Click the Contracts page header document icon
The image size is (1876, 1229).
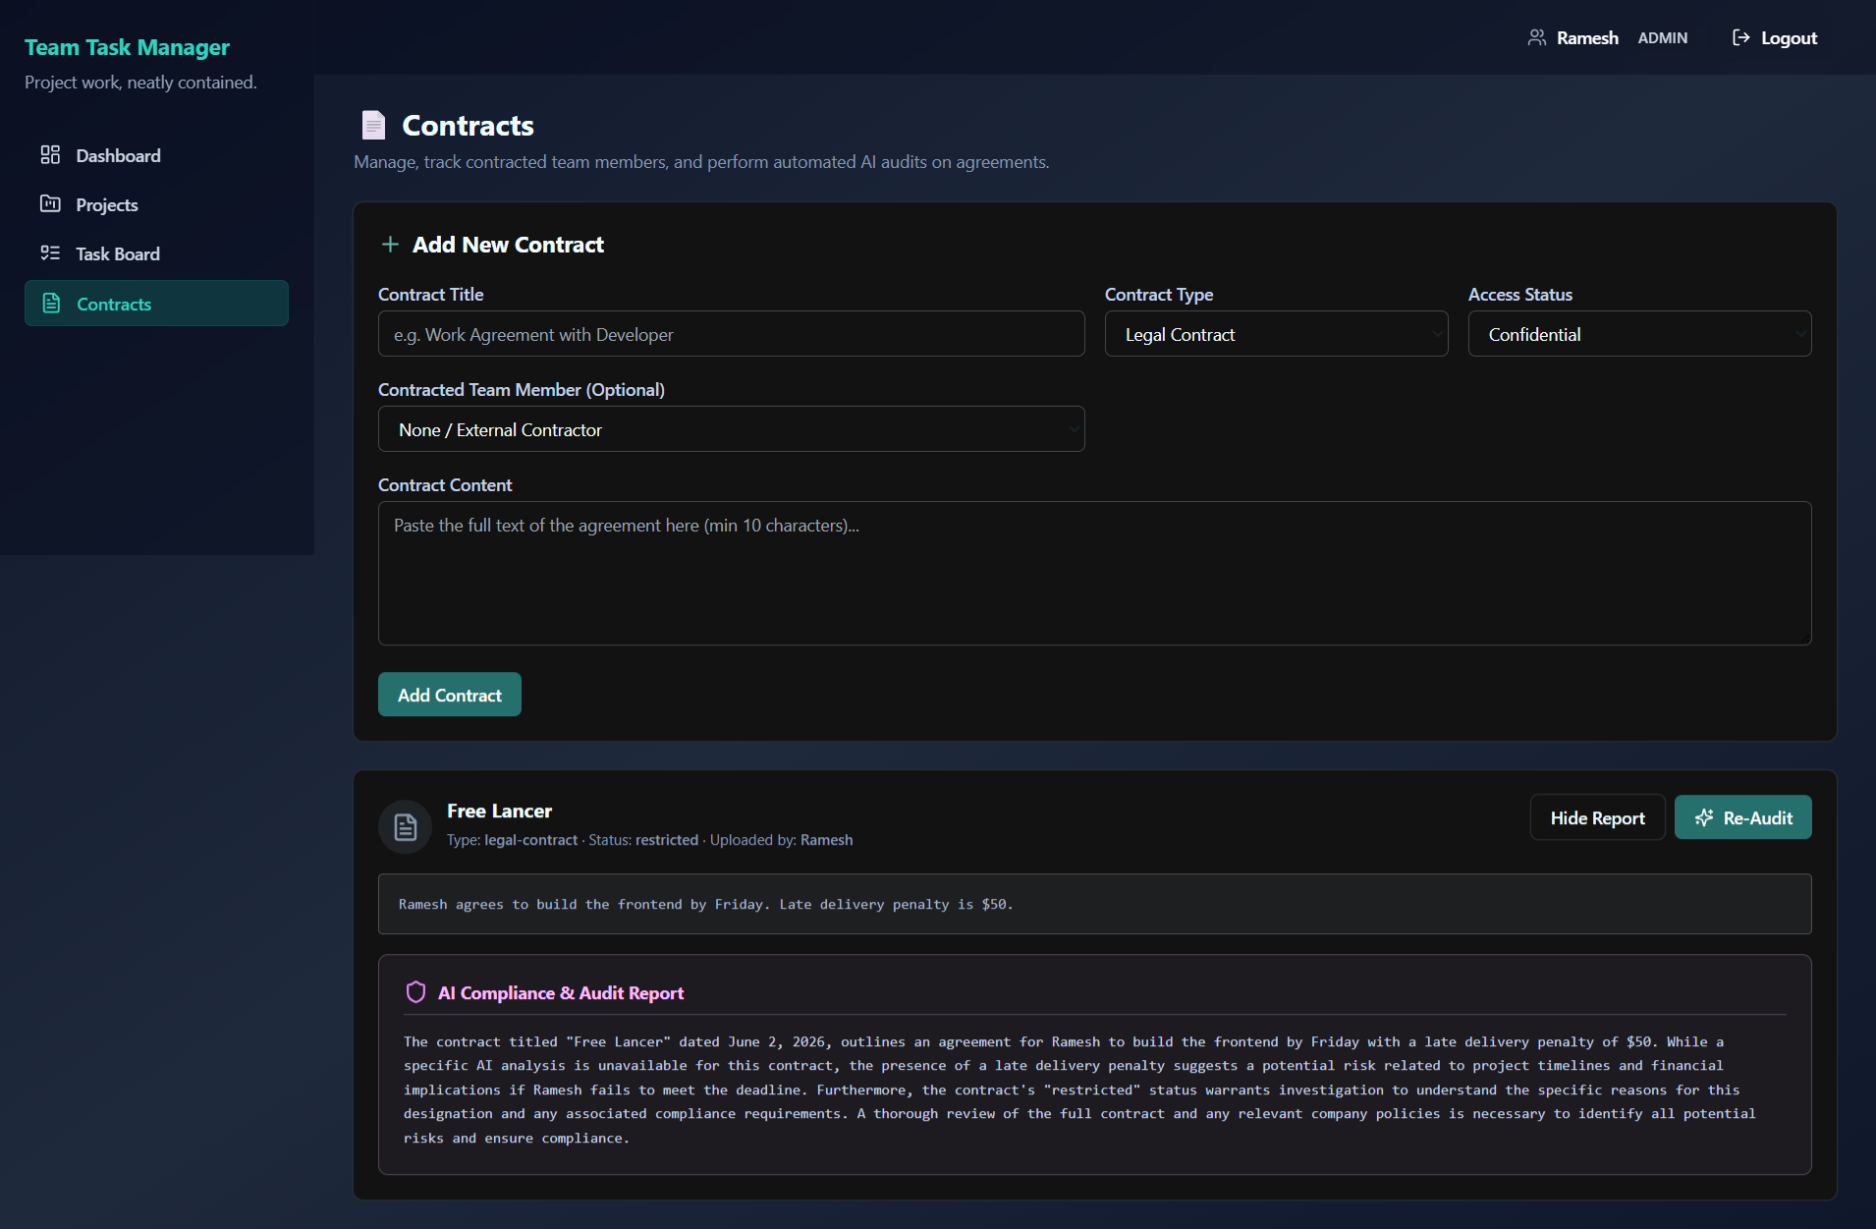pos(373,125)
